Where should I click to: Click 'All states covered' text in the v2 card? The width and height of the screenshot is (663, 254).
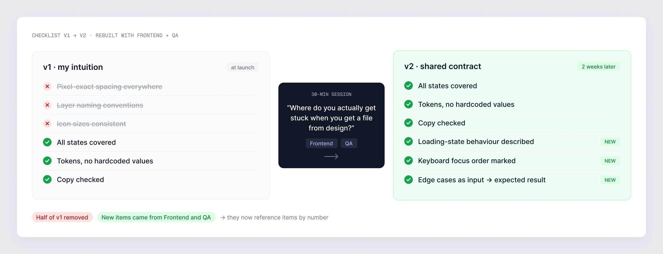coord(448,86)
